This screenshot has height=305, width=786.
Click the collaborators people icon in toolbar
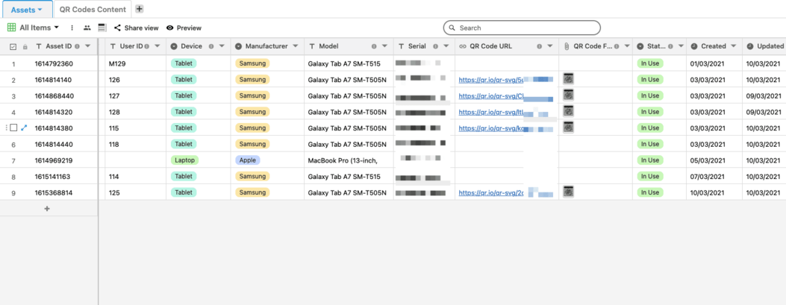point(87,28)
